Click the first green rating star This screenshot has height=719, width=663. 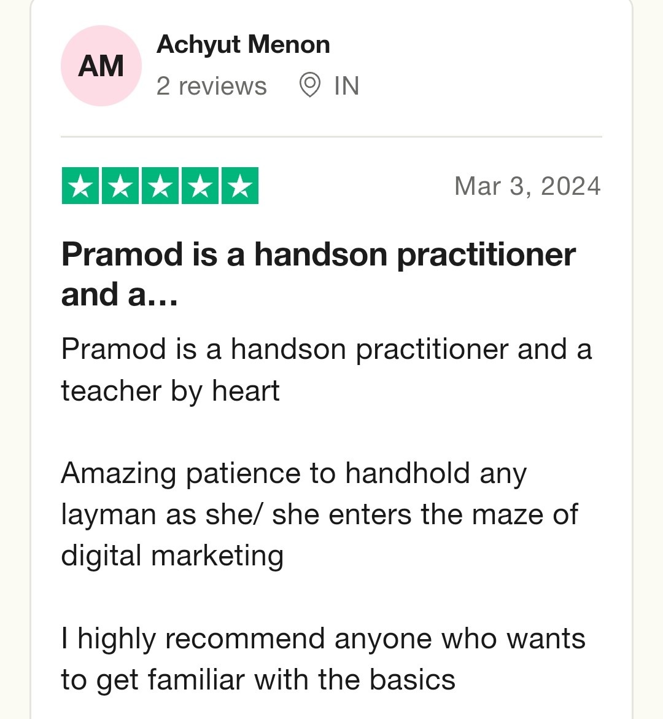pos(80,186)
